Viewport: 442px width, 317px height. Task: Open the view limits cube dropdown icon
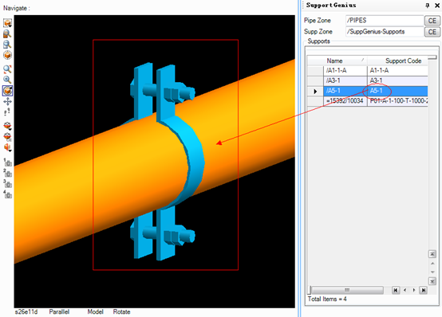click(x=8, y=23)
